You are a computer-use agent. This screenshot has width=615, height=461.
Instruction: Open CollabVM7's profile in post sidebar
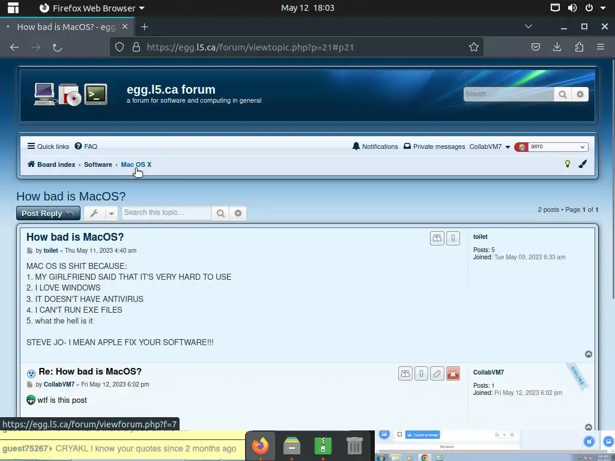pos(488,372)
